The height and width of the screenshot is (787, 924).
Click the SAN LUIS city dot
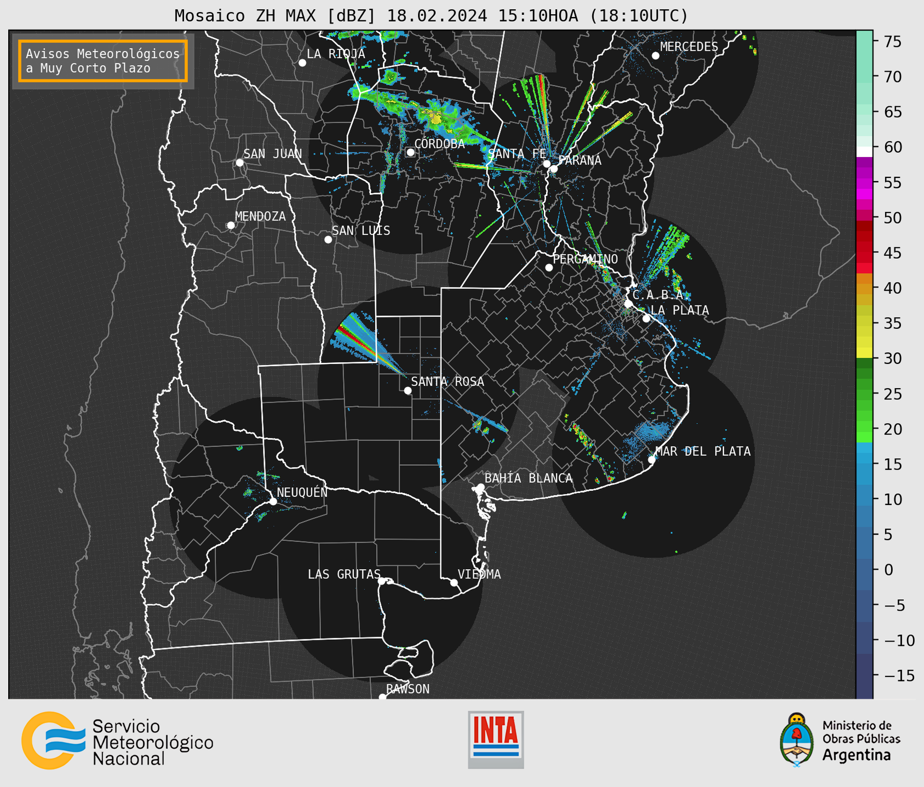click(328, 240)
